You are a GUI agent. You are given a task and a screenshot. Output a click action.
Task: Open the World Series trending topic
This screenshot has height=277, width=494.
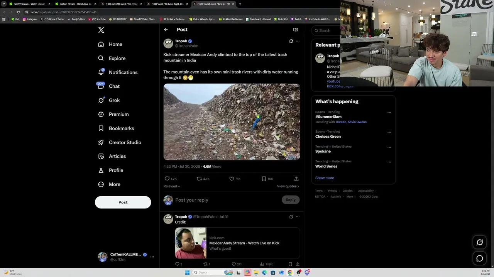point(327,167)
